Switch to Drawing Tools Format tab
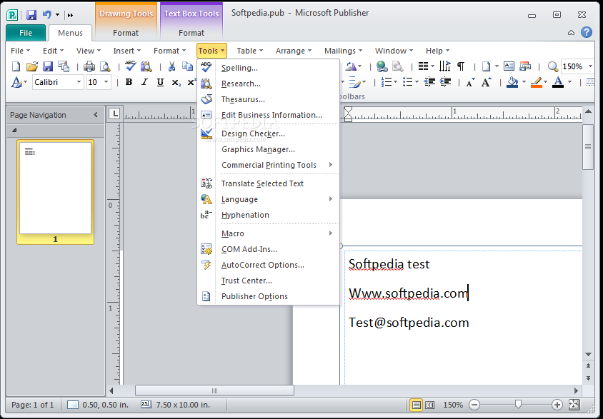This screenshot has height=419, width=603. [x=126, y=33]
